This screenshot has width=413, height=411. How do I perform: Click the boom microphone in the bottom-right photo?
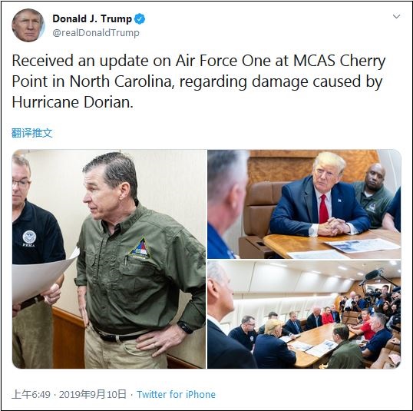pos(372,275)
